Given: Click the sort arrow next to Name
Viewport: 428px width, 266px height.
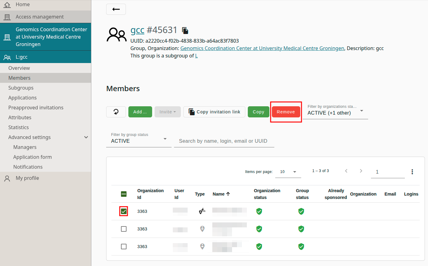Looking at the screenshot, I should [228, 194].
